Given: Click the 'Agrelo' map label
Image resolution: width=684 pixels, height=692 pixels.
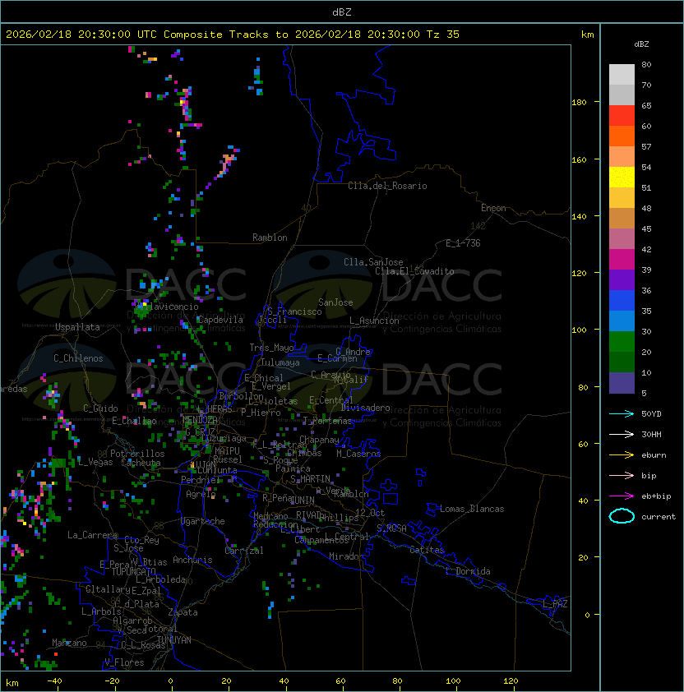Looking at the screenshot, I should point(201,494).
